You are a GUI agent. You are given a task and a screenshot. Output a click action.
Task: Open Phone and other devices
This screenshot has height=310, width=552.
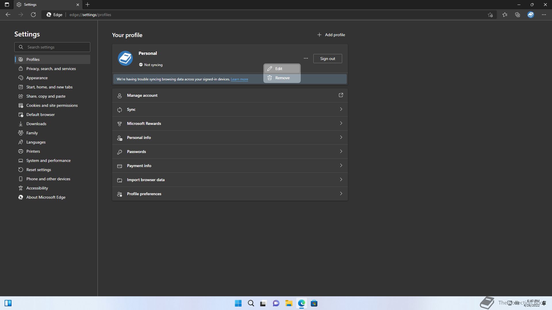pyautogui.click(x=52, y=179)
